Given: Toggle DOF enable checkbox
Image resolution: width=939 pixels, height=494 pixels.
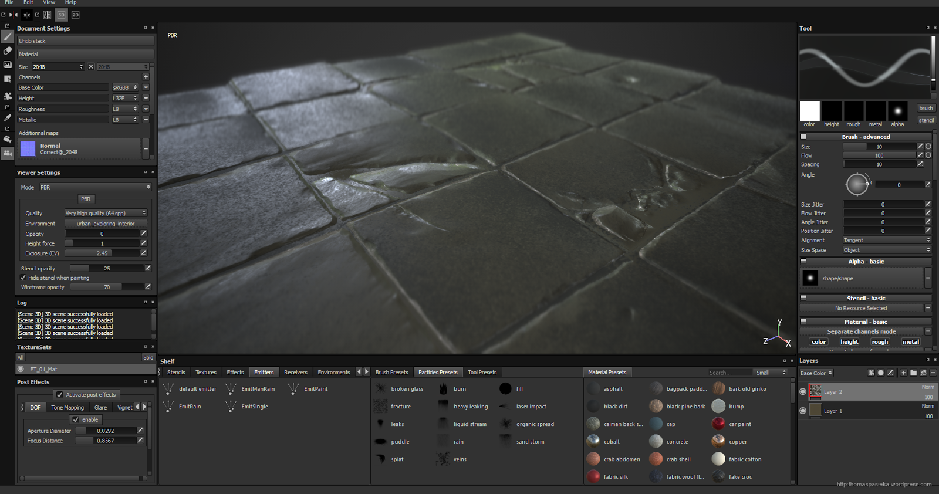Looking at the screenshot, I should [x=76, y=419].
